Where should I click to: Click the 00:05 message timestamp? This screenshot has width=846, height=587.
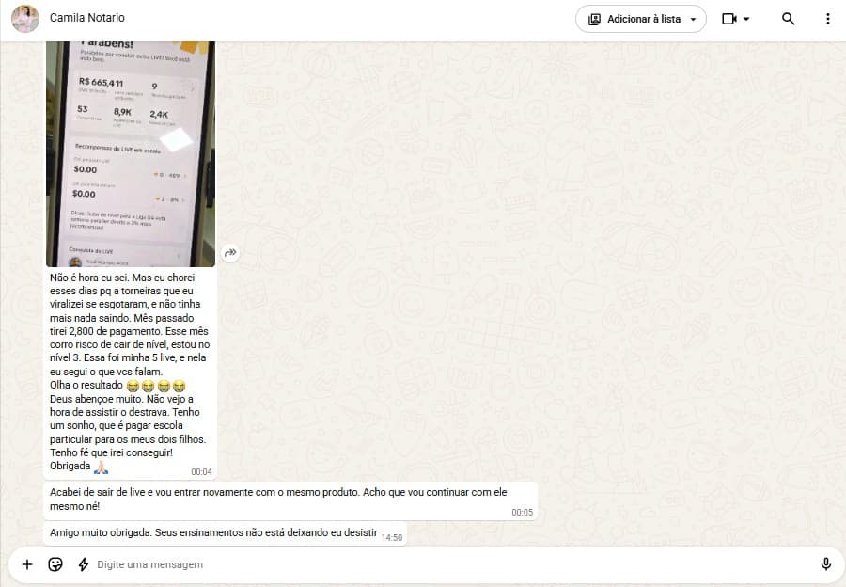522,513
